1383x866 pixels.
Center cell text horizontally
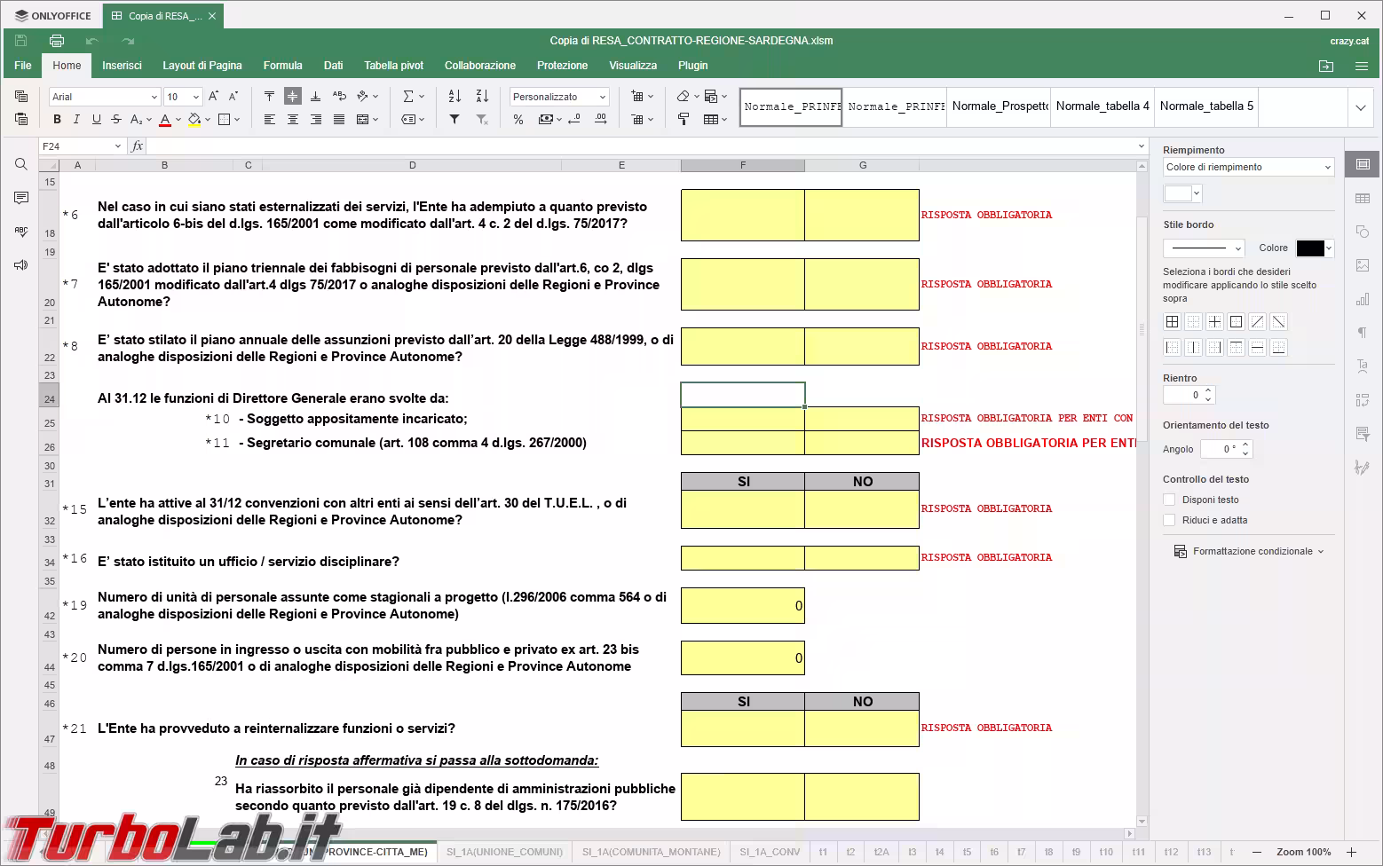point(292,120)
